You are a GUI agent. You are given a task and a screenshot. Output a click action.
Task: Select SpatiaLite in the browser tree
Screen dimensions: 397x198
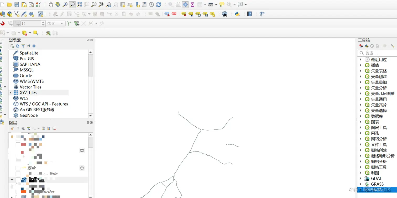29,53
